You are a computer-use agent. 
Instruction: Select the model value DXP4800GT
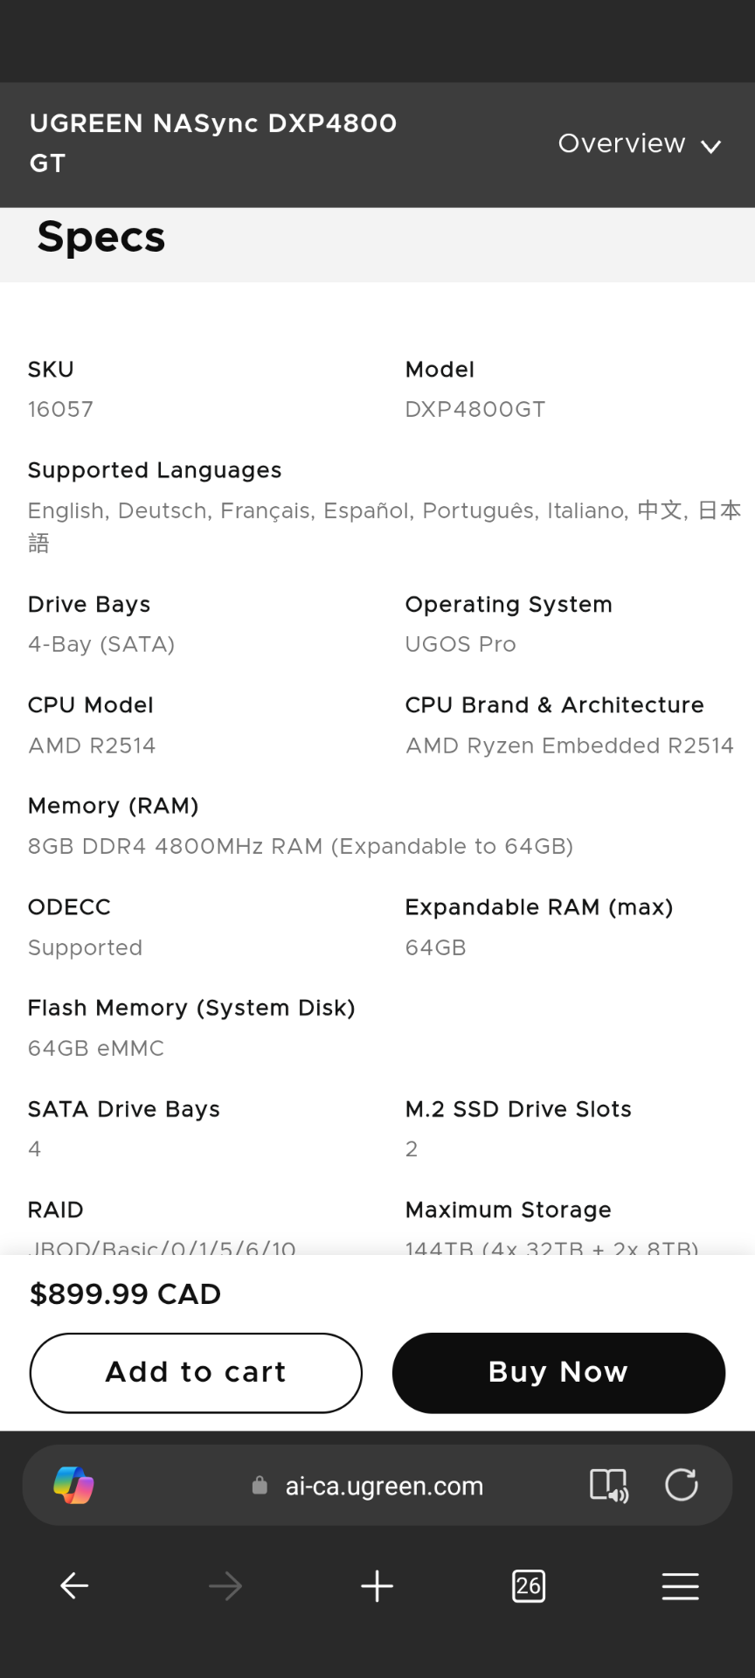pos(475,409)
